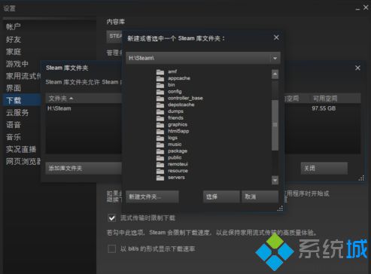Open 云服务 settings section
This screenshot has width=371, height=274.
coord(17,112)
